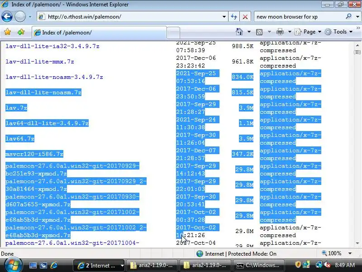362x272 pixels.
Task: Launch Internet Explorer from quick launch
Action: tap(54, 265)
